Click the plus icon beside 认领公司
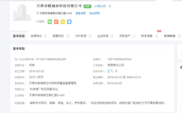The height and width of the screenshot is (113, 182). pos(110,6)
